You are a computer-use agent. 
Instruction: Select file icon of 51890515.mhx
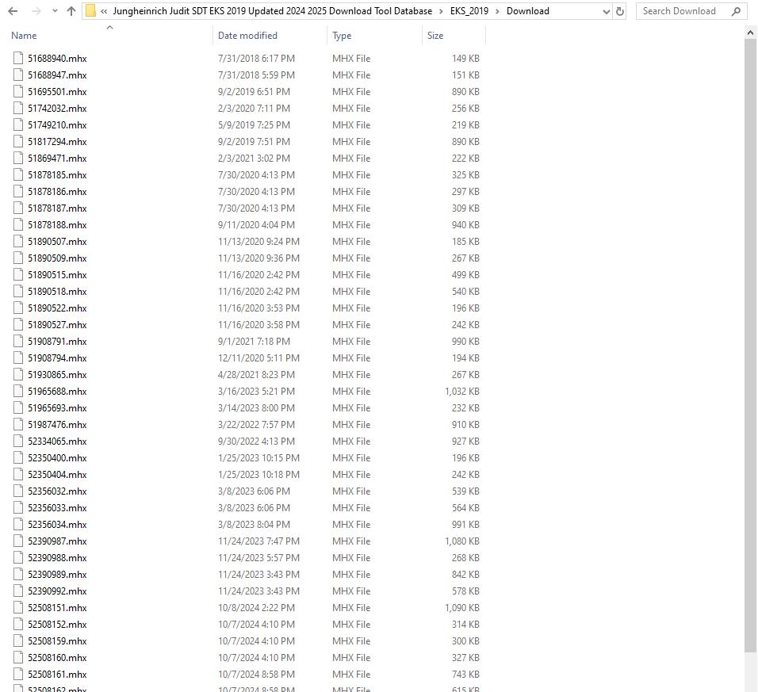coord(18,274)
